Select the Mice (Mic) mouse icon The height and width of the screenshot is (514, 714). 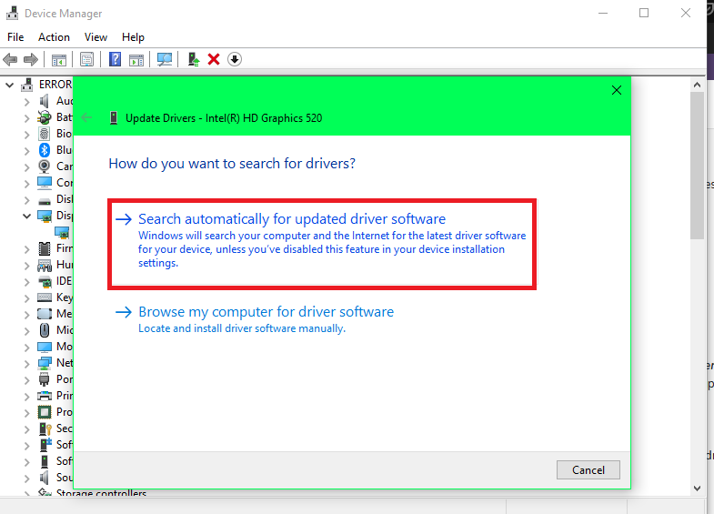point(45,330)
